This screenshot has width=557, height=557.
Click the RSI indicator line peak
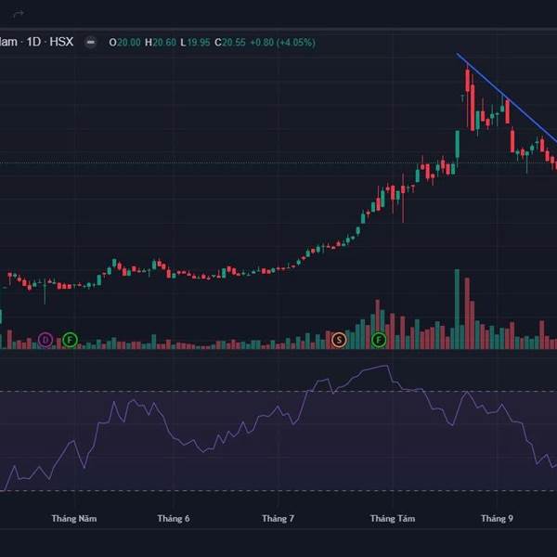point(386,366)
